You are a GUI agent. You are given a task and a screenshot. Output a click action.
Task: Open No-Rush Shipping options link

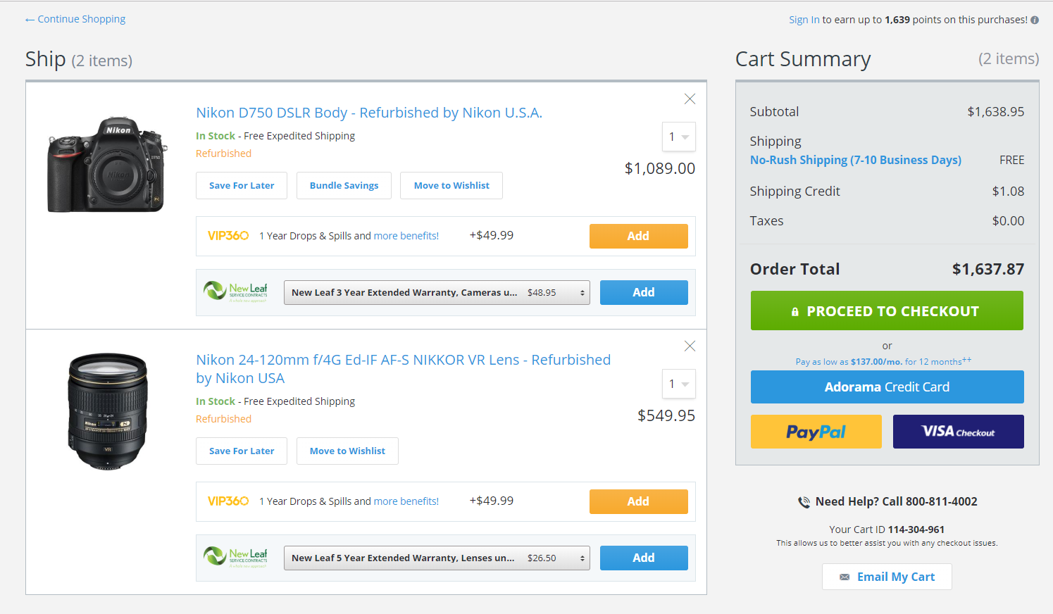[x=855, y=160]
